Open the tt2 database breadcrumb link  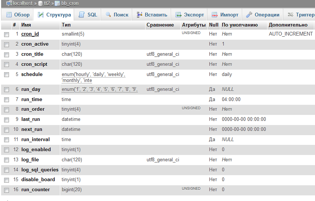point(46,3)
